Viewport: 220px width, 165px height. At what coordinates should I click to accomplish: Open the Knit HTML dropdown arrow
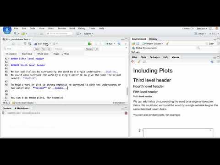coord(50,44)
